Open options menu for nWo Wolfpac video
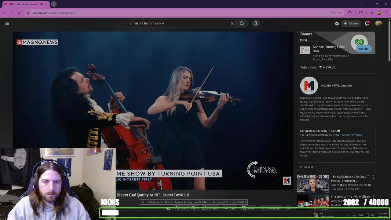 [x=373, y=197]
